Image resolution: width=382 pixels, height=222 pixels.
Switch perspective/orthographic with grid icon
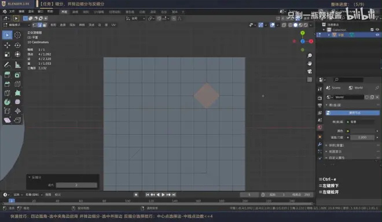(310, 79)
